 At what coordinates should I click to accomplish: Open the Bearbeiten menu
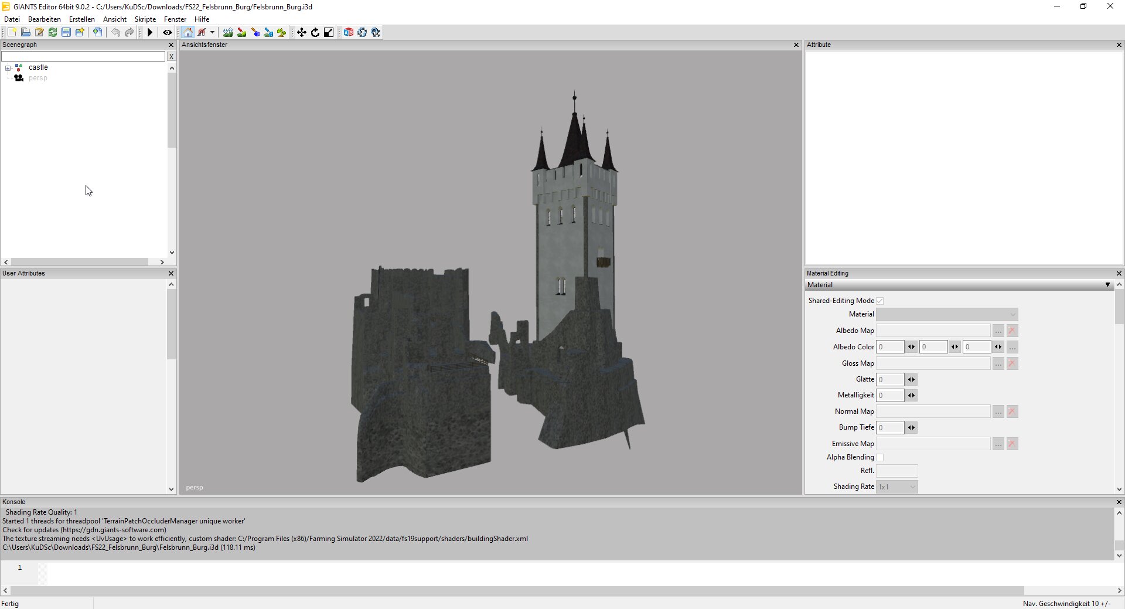[45, 19]
